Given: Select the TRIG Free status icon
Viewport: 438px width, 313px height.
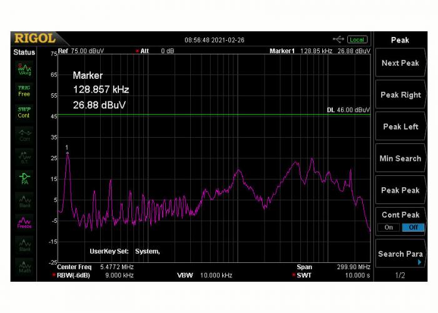Looking at the screenshot, I should [x=24, y=91].
